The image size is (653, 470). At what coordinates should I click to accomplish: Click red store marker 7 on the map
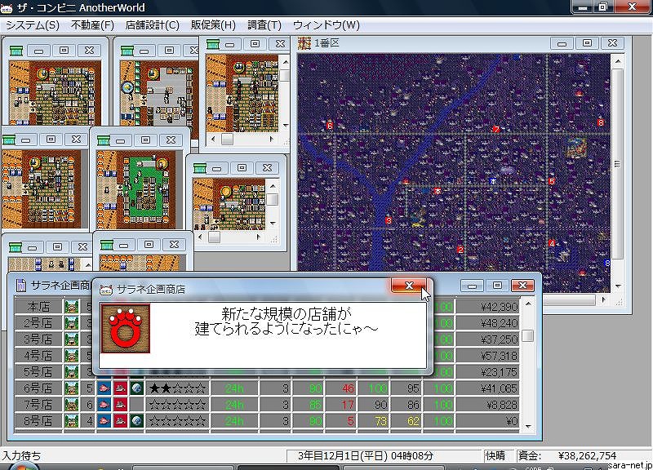[495, 131]
